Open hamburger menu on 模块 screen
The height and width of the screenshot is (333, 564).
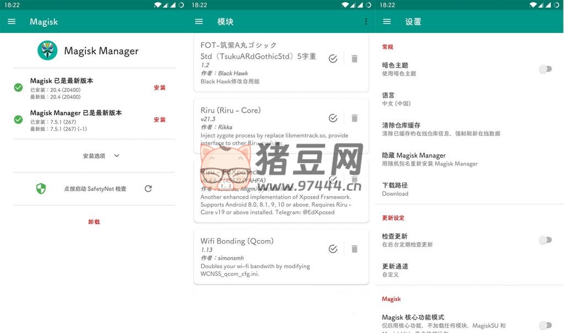(x=199, y=22)
